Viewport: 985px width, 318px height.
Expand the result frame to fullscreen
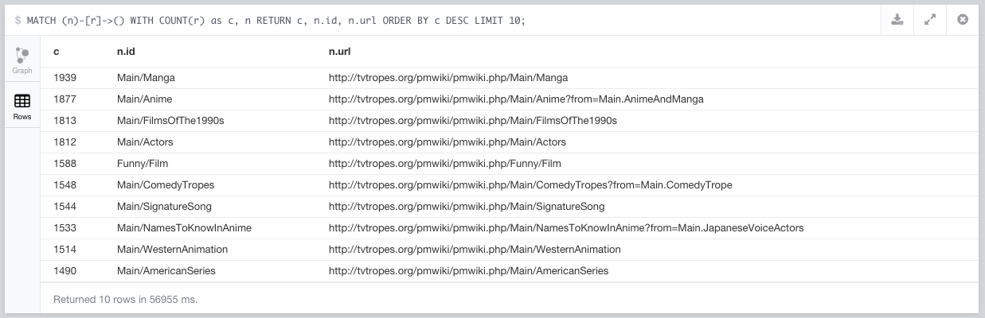[x=930, y=20]
